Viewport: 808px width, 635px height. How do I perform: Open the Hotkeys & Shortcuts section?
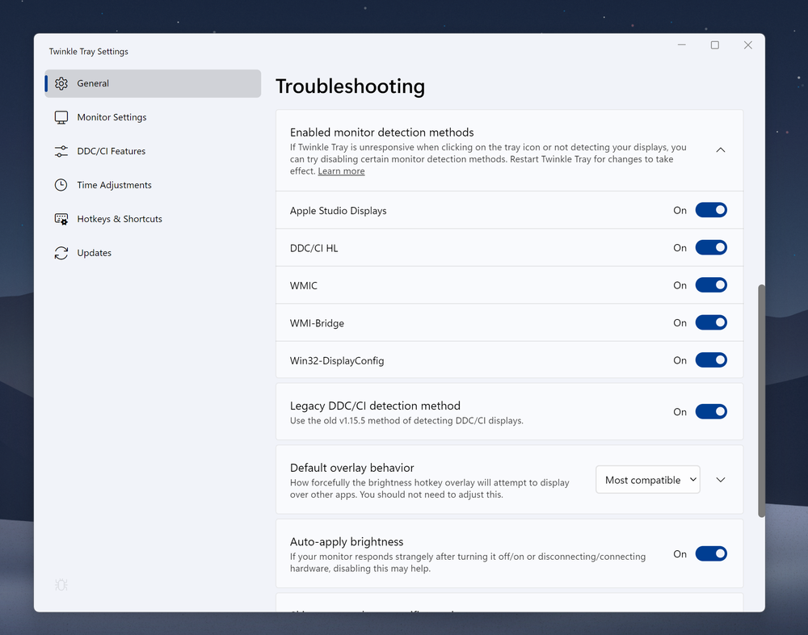point(120,219)
